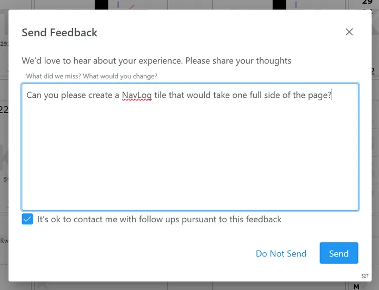
Task: Click the empty area of the feedback text box
Action: [x=189, y=158]
